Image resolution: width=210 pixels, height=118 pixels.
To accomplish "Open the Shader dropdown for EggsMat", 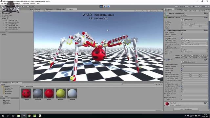I will (191, 105).
